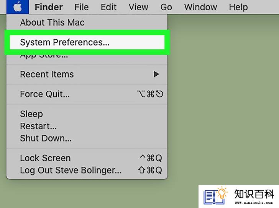
Task: Select Force Quit…
Action: pos(87,94)
